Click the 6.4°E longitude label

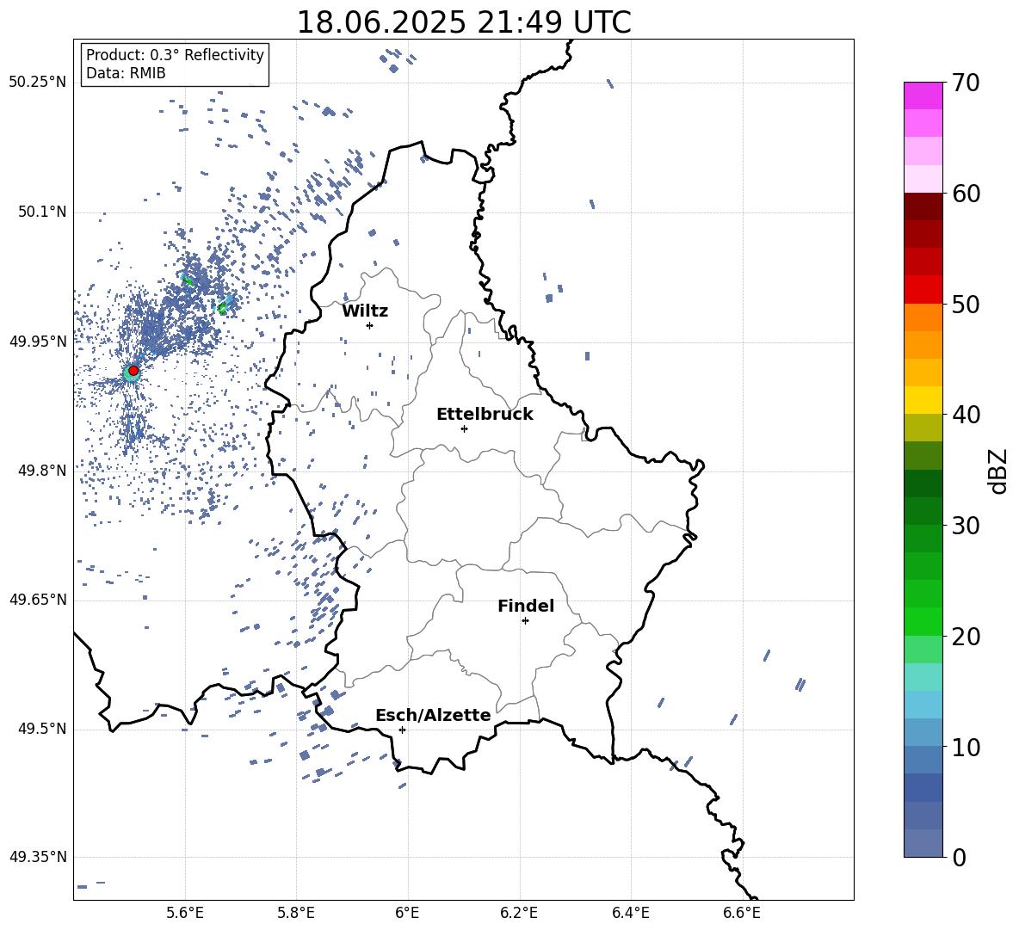[631, 913]
